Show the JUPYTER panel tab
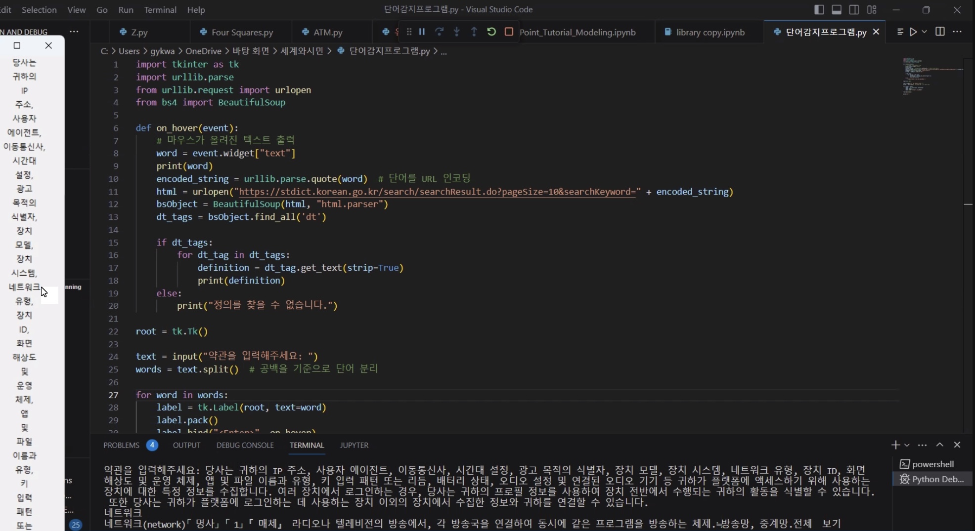 coord(354,445)
